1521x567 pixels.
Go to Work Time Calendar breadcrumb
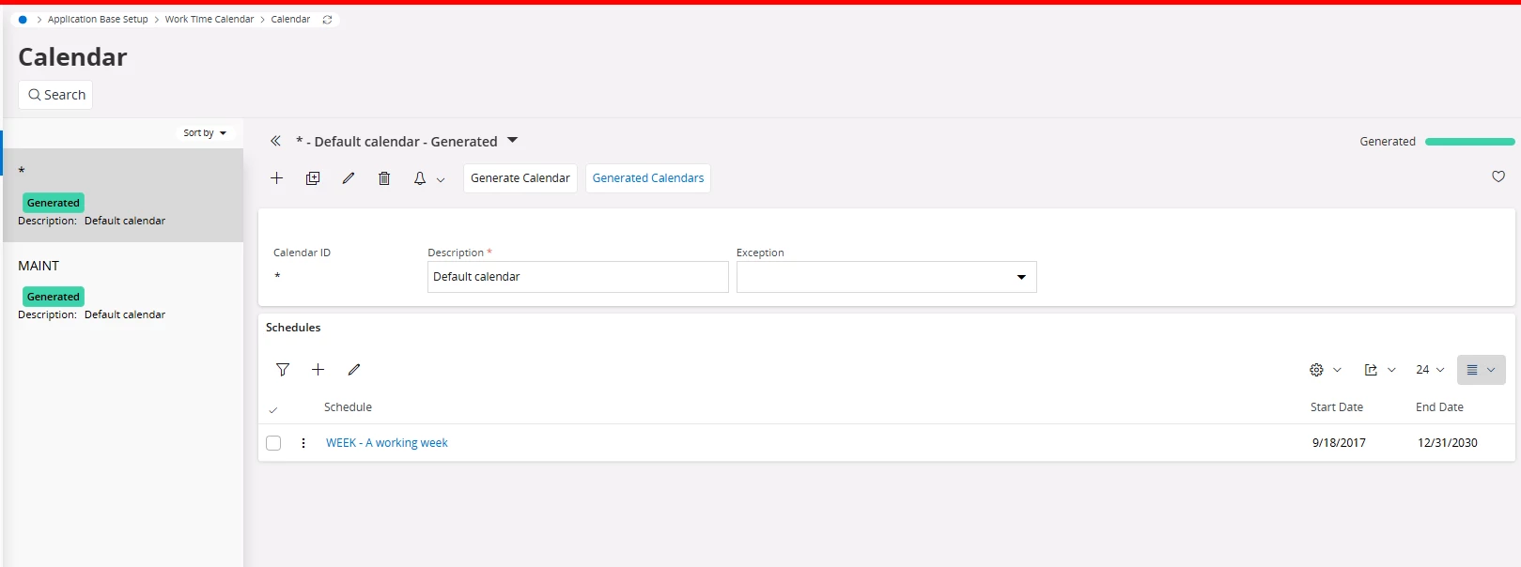210,20
